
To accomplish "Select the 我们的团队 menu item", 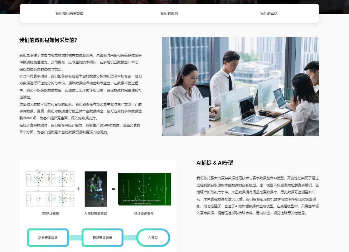I will tap(269, 13).
